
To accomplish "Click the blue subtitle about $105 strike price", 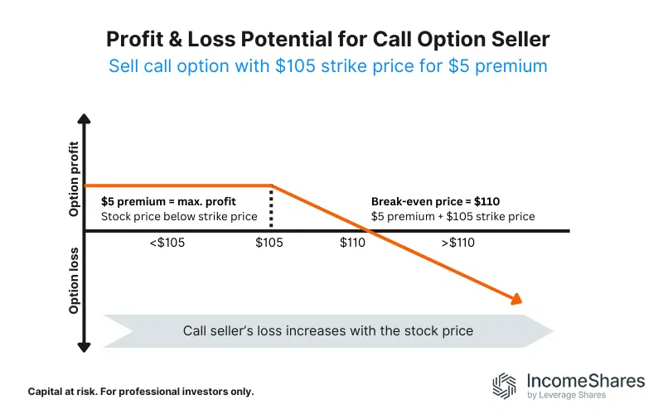I will pos(328,65).
